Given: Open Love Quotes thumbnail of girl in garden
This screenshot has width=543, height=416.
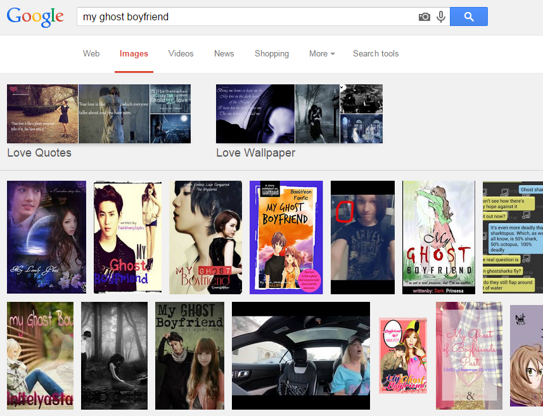Looking at the screenshot, I should pos(42,114).
